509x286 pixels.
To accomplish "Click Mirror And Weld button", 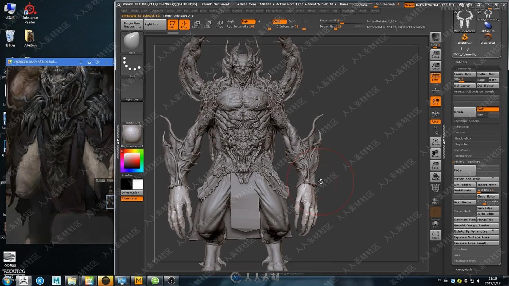I will click(x=476, y=179).
